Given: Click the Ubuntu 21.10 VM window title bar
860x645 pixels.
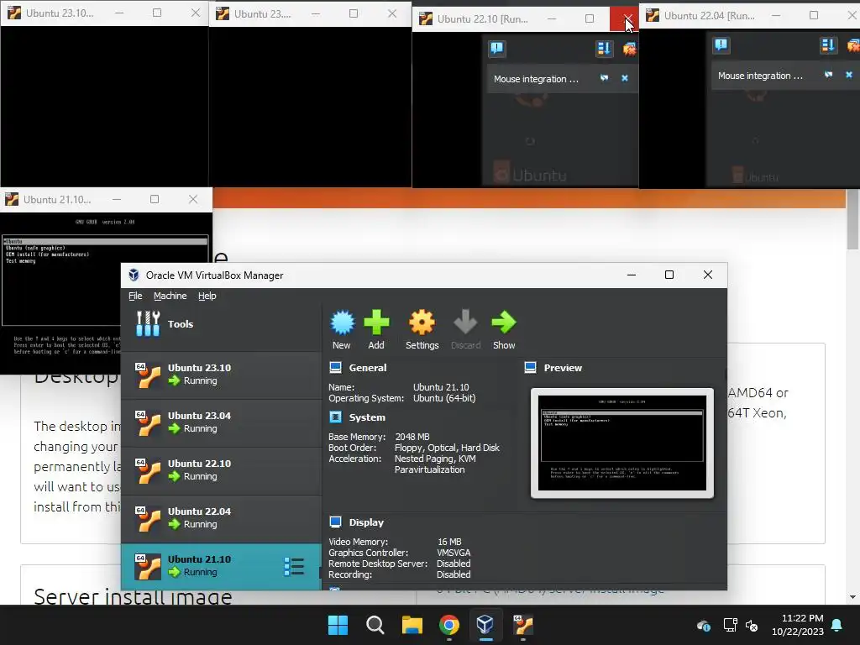Looking at the screenshot, I should pyautogui.click(x=106, y=200).
